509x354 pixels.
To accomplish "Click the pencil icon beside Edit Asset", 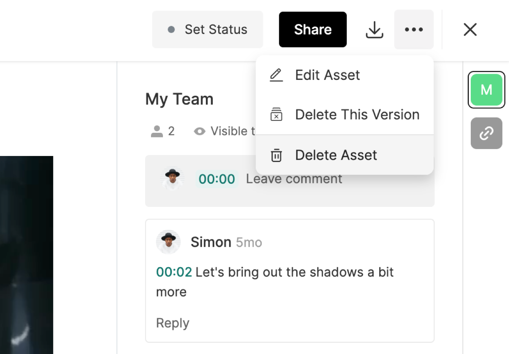I will pos(276,75).
